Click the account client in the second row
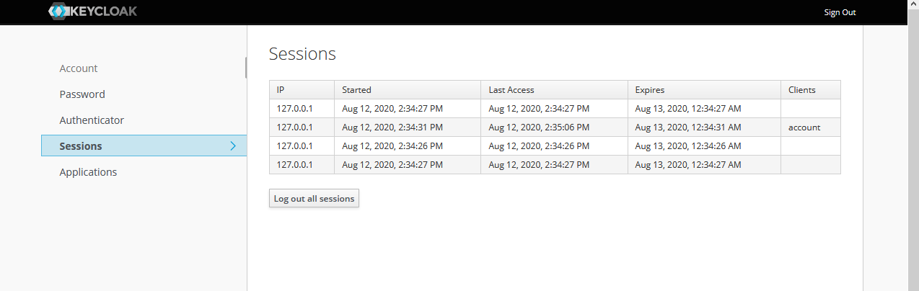The height and width of the screenshot is (291, 919). 804,127
